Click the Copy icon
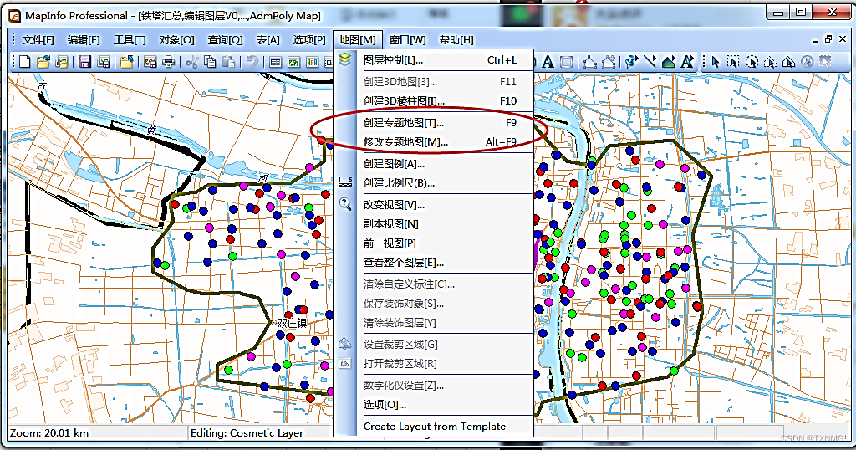856x450 pixels. (x=210, y=62)
